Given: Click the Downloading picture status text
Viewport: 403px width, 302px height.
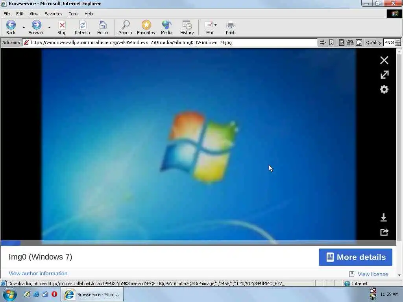Looking at the screenshot, I should tap(146, 284).
